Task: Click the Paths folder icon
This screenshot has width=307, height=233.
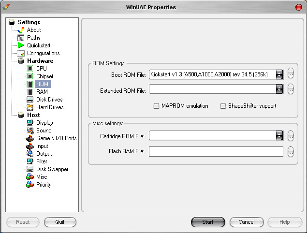Action: coord(21,38)
